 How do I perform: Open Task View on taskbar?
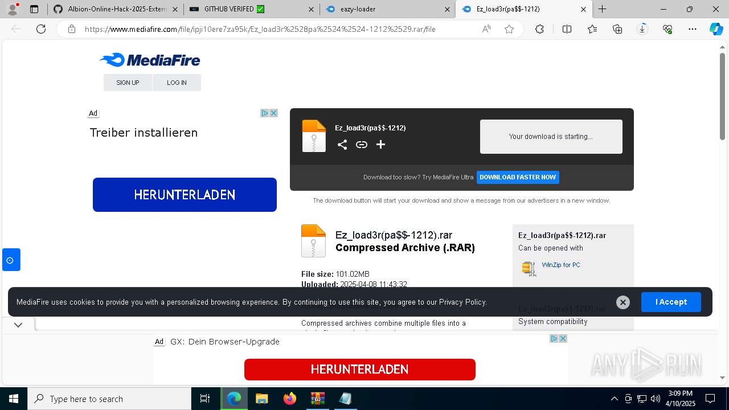[205, 399]
